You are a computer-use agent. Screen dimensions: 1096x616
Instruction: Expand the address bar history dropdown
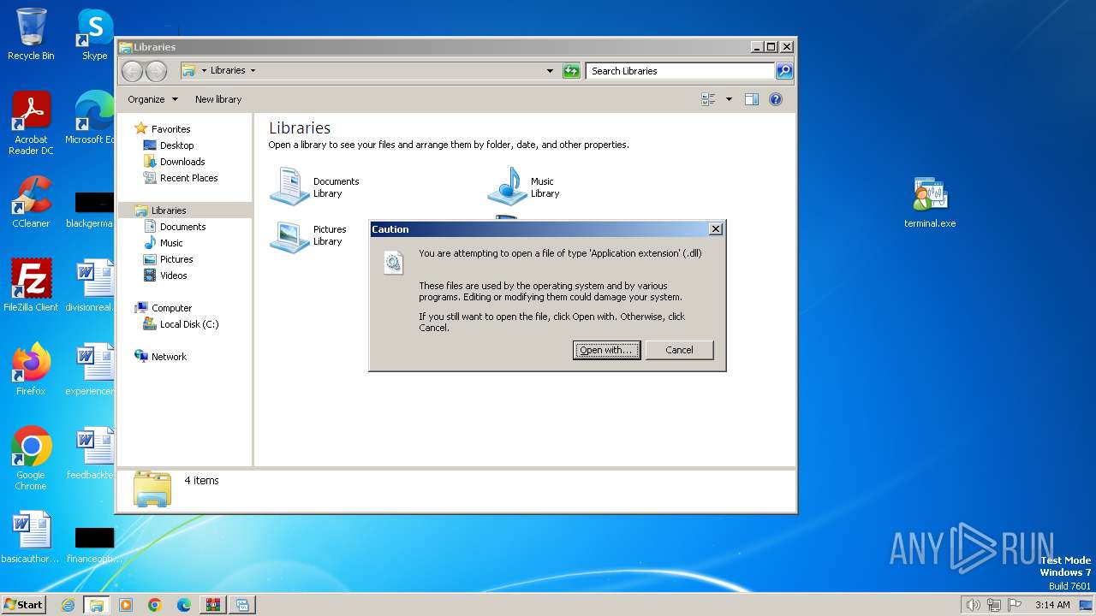(550, 71)
